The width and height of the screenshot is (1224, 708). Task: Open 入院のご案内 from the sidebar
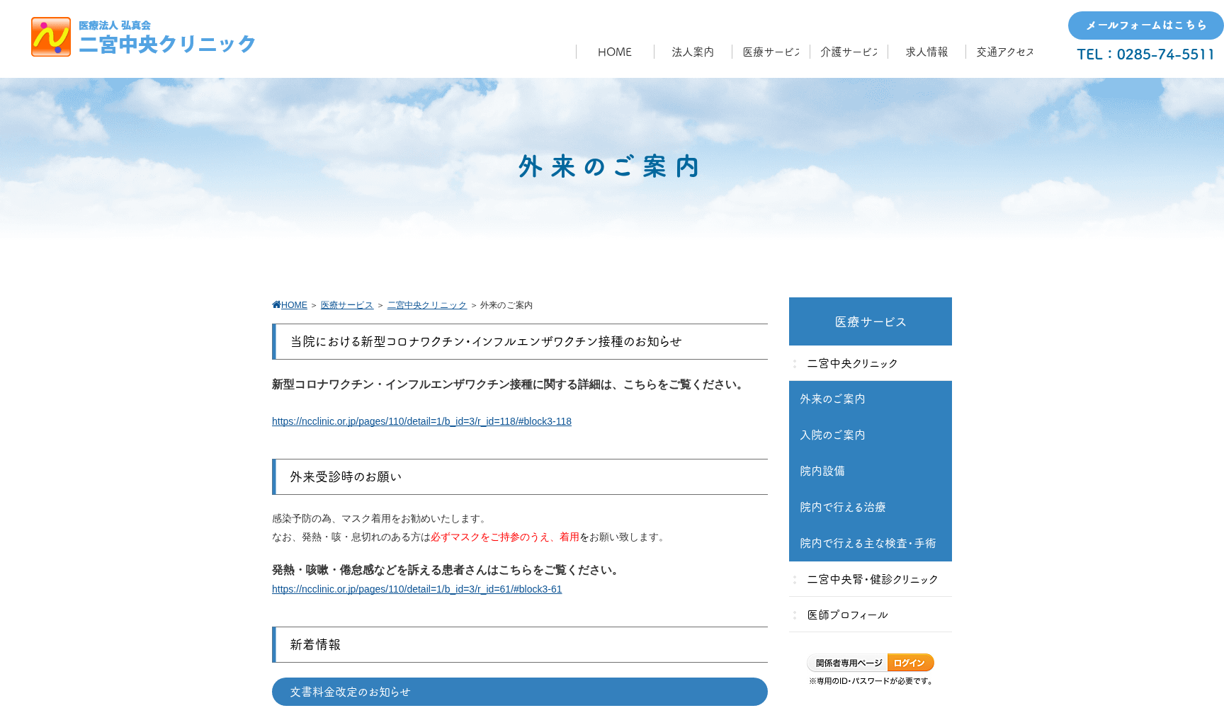point(832,435)
